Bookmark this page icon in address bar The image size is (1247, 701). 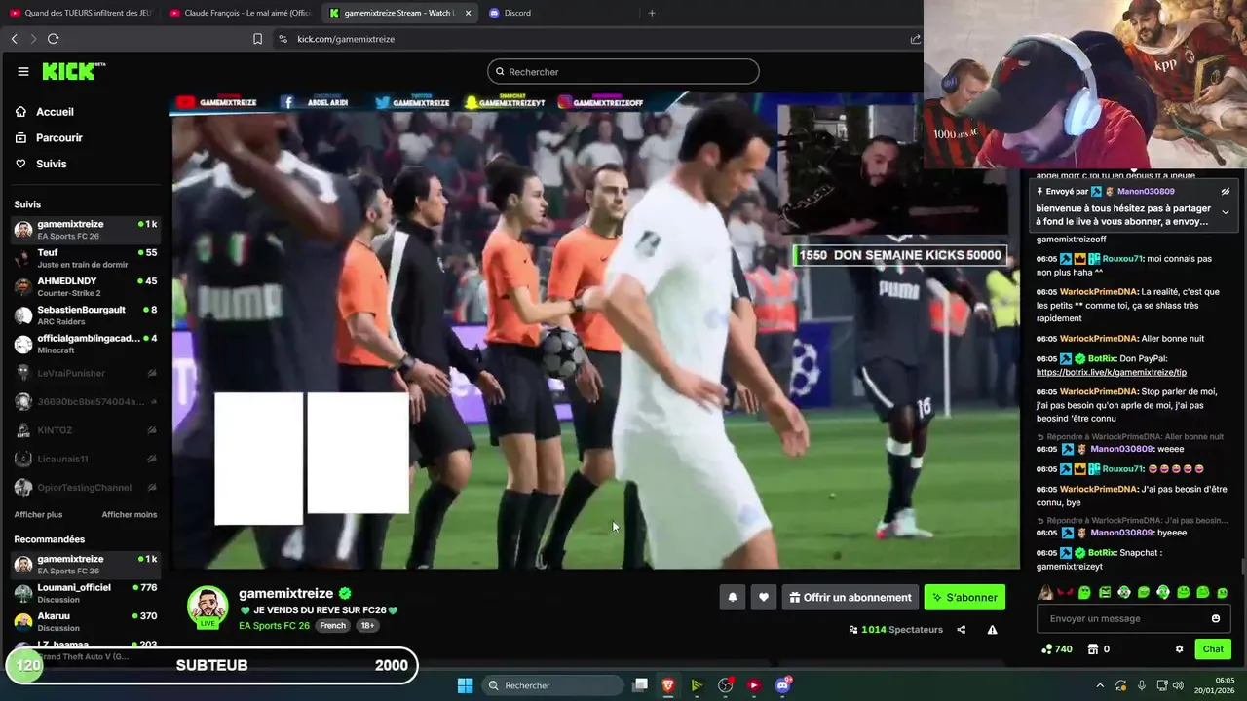click(257, 39)
